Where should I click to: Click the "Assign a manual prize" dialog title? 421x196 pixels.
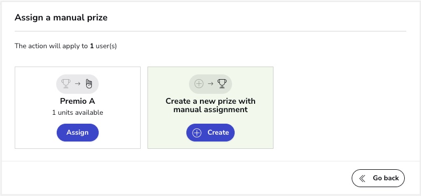[61, 18]
